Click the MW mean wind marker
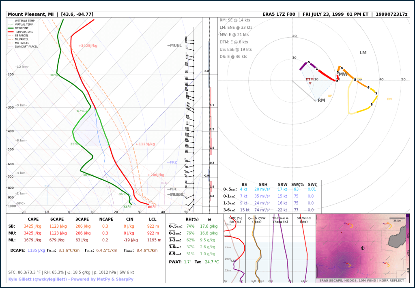The width and height of the screenshot is (415, 288). [343, 75]
